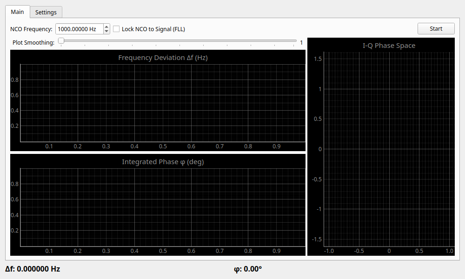The width and height of the screenshot is (465, 279).
Task: Decrement frequency using the spinbox down arrow
Action: pyautogui.click(x=106, y=31)
